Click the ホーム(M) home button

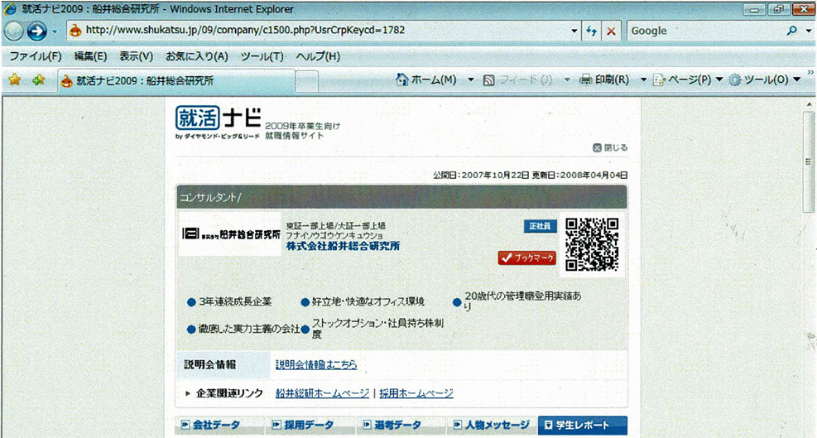point(426,79)
